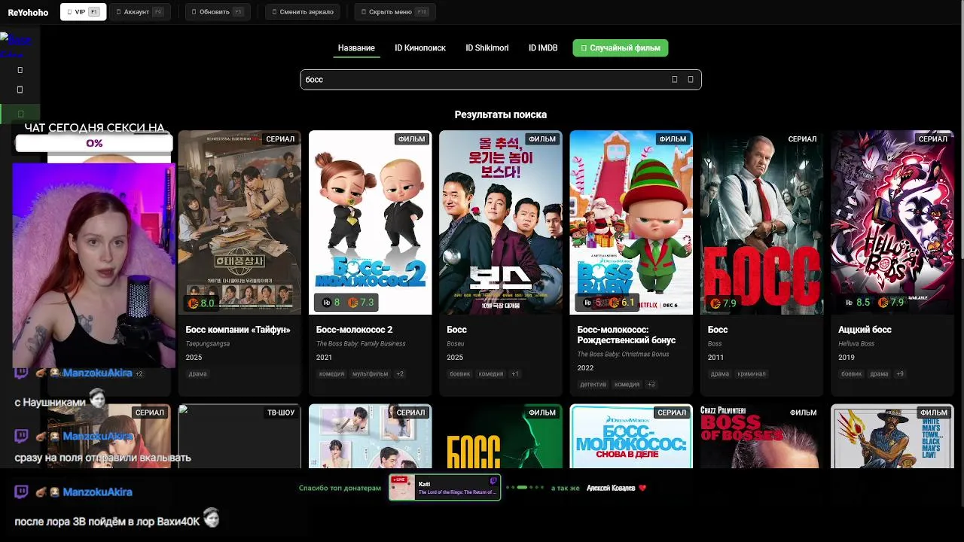Click Сменить зеркало button
The height and width of the screenshot is (542, 964).
[302, 12]
